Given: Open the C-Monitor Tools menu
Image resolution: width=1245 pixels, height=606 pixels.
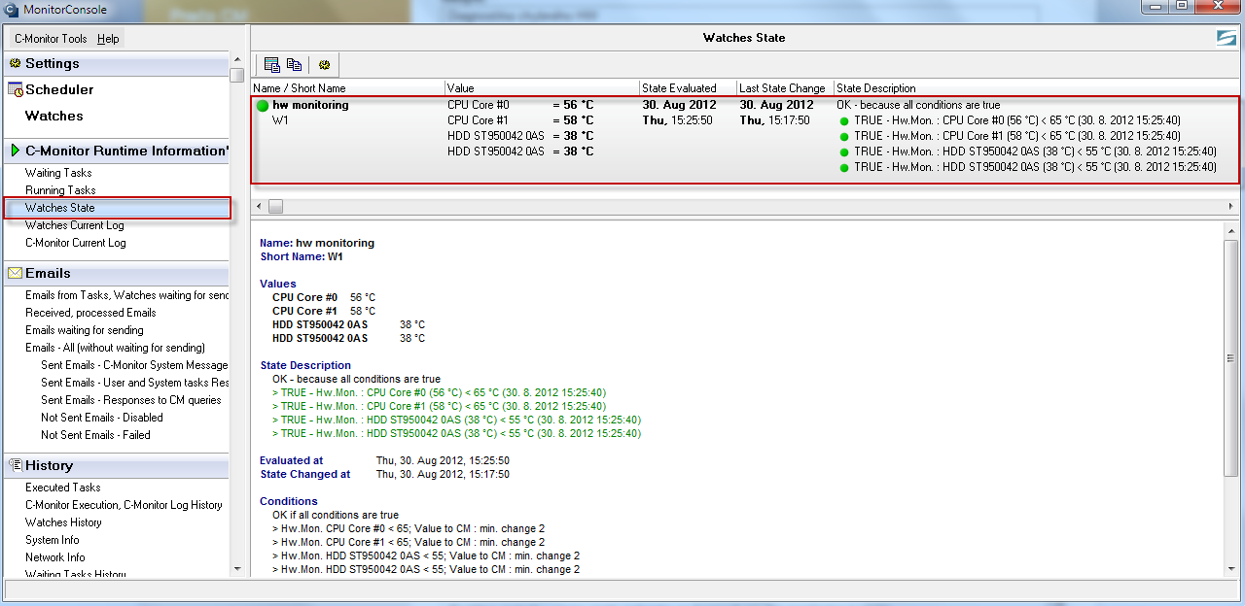Looking at the screenshot, I should click(x=51, y=39).
